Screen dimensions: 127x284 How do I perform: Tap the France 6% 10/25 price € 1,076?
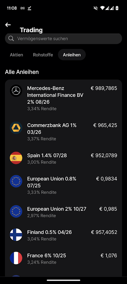(109, 256)
